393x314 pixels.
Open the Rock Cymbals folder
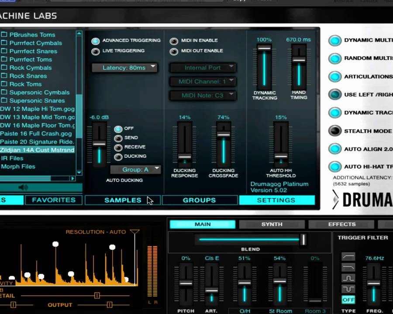click(x=26, y=68)
